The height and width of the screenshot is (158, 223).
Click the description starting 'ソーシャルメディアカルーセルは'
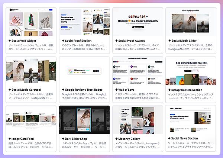[31, 96]
